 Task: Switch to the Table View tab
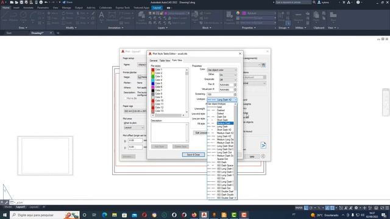click(165, 61)
